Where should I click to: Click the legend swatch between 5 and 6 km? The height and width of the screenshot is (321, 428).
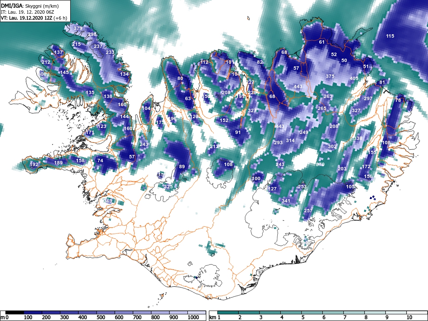(x=312, y=312)
